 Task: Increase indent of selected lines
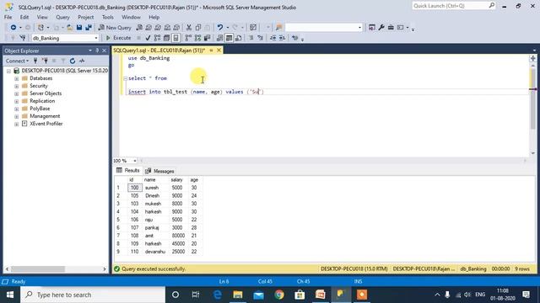coord(282,38)
